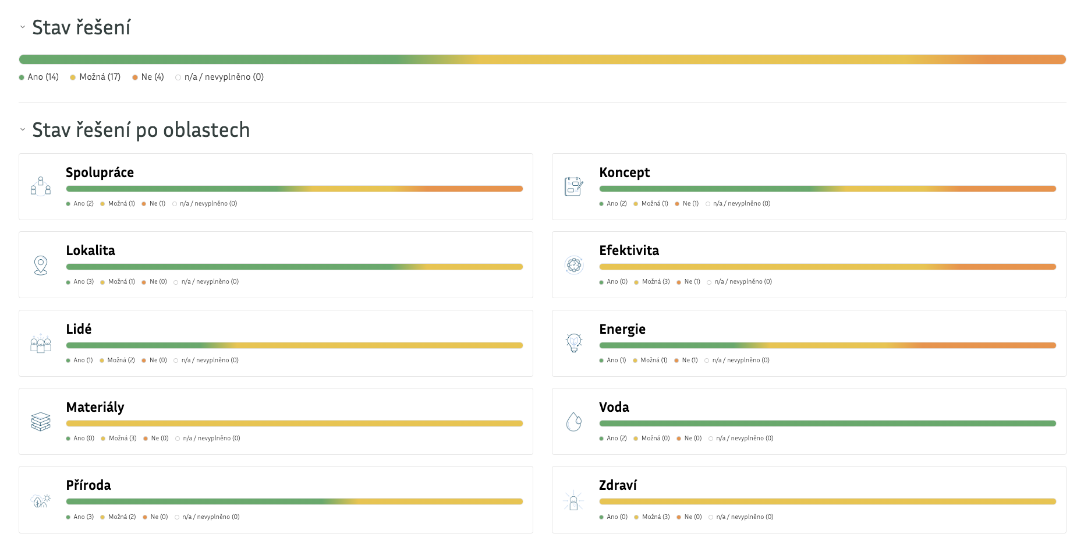Click the Zdraví person icon
This screenshot has height=544, width=1077.
[x=574, y=500]
